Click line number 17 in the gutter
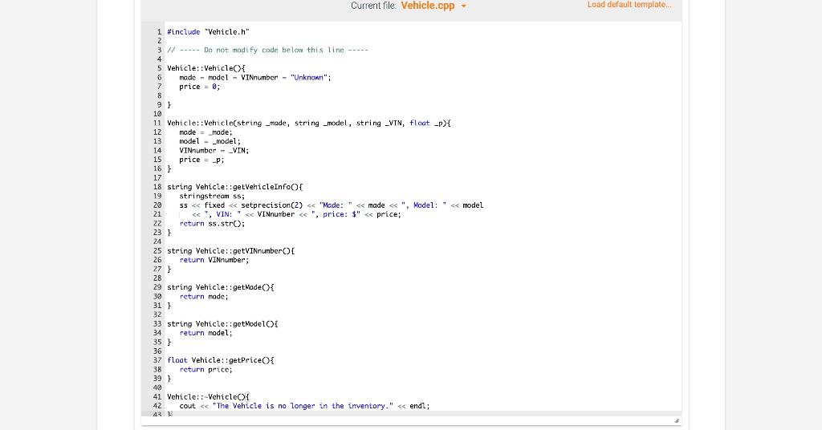Screen dimensions: 822x430 coord(157,178)
